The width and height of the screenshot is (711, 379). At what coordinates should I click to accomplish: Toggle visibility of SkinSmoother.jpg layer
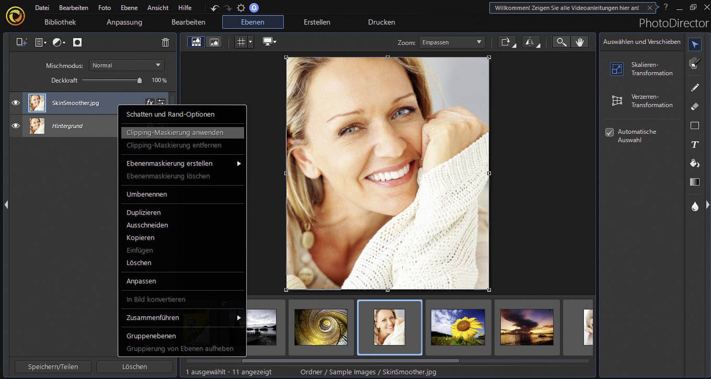coord(15,102)
